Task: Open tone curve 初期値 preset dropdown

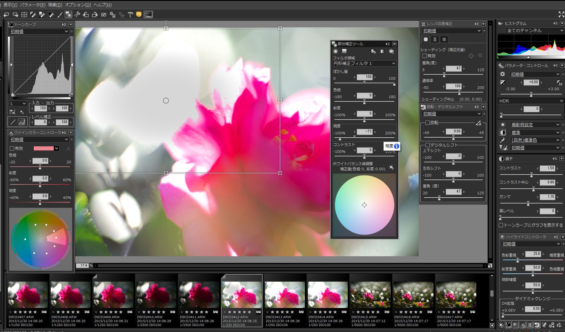Action: [39, 31]
